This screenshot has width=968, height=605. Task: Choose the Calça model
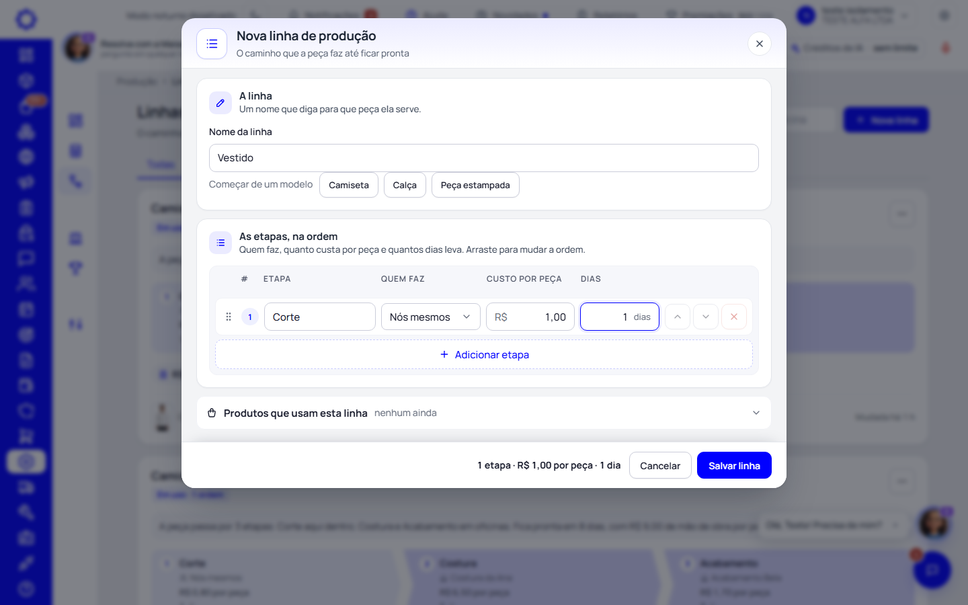405,185
